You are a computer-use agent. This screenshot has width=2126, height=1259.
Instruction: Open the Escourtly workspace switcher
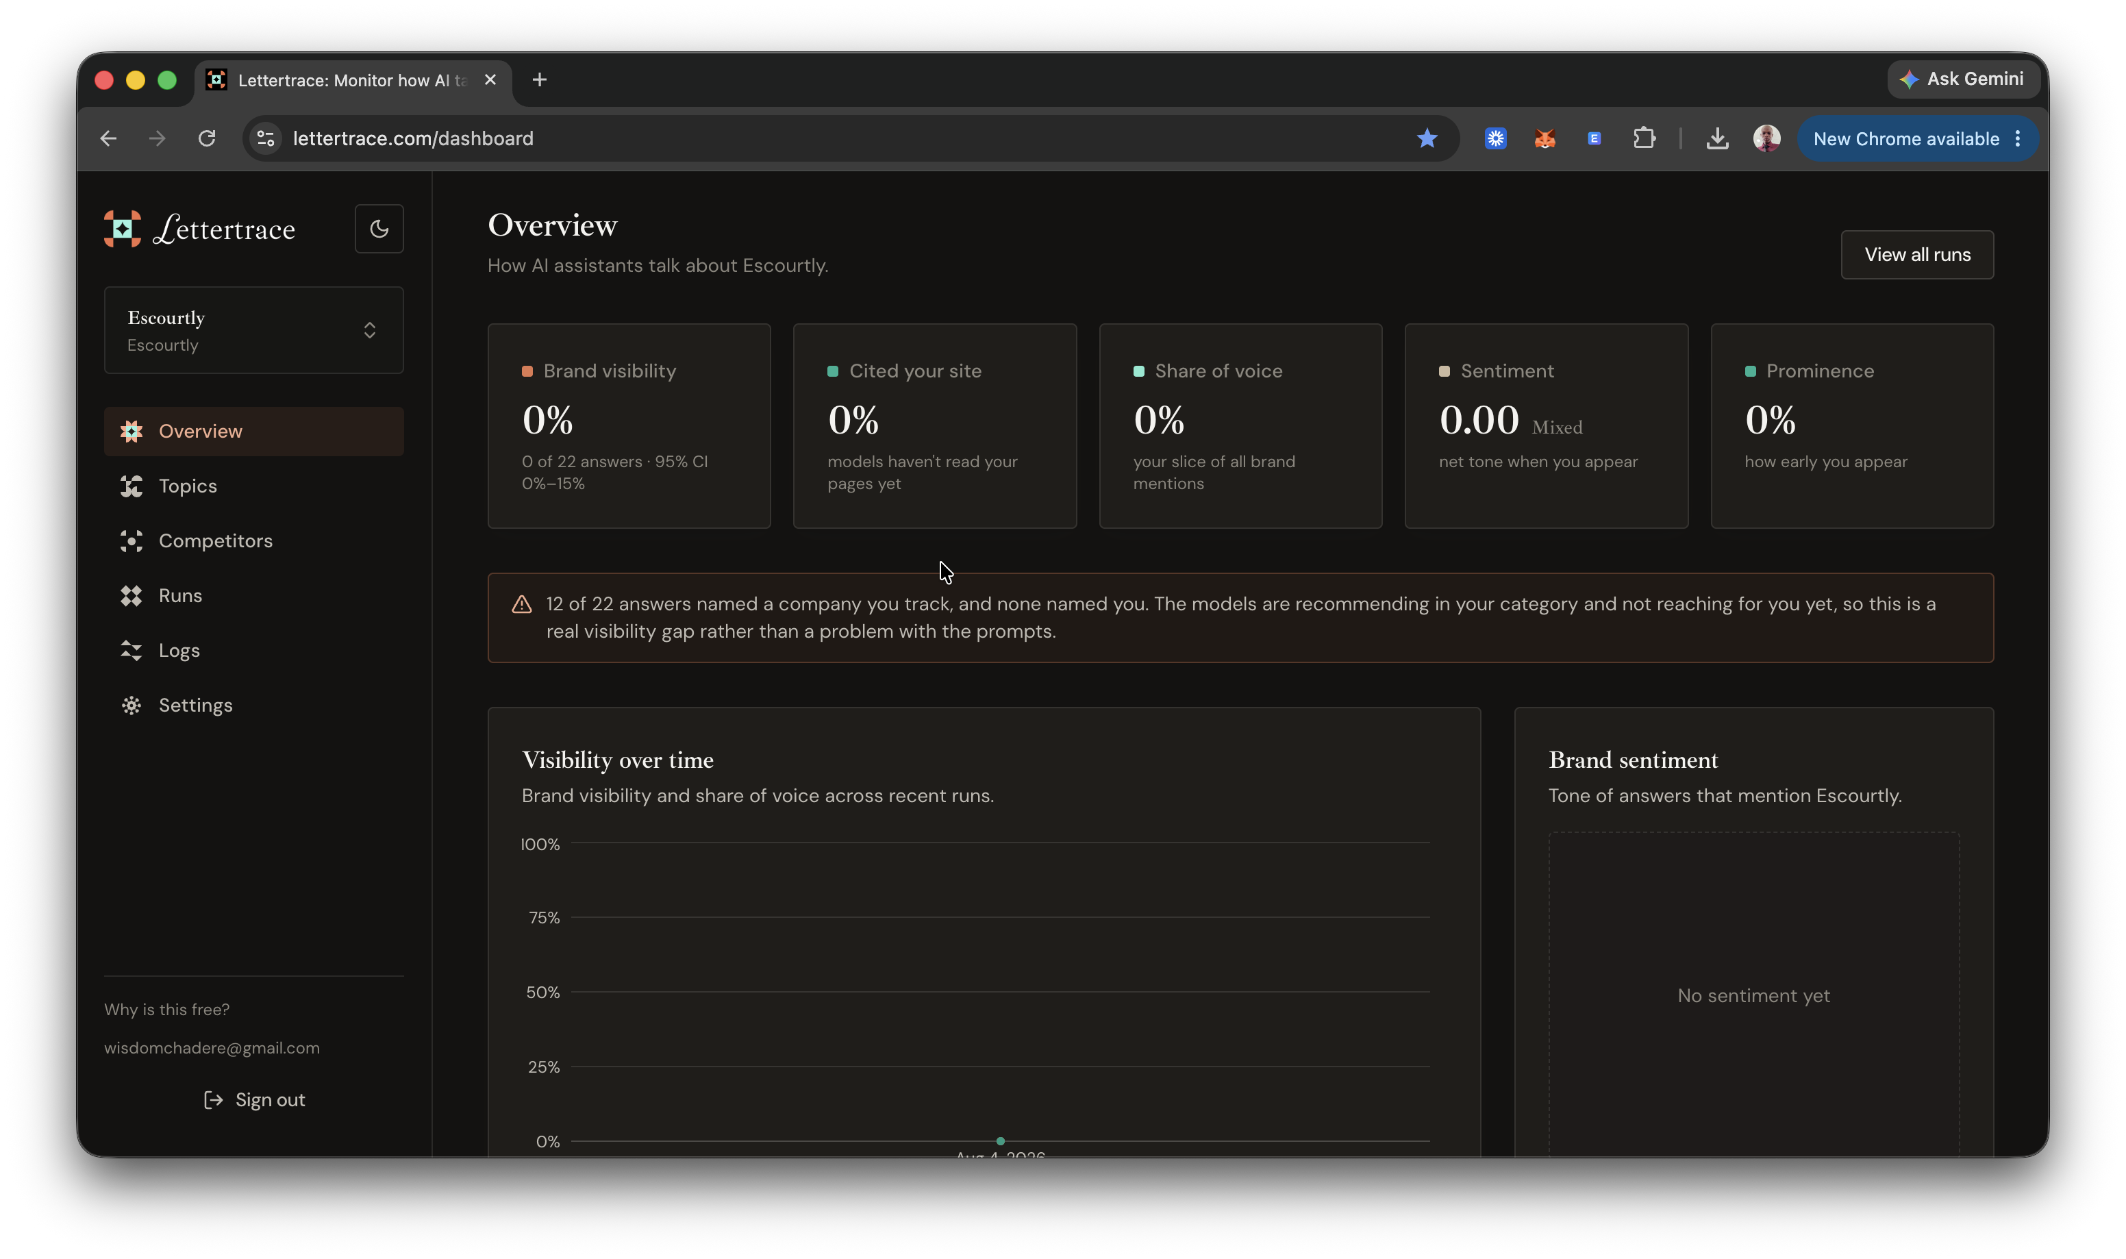[253, 330]
